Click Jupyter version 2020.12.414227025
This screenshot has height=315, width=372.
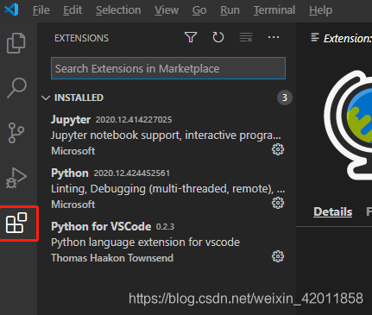(134, 120)
